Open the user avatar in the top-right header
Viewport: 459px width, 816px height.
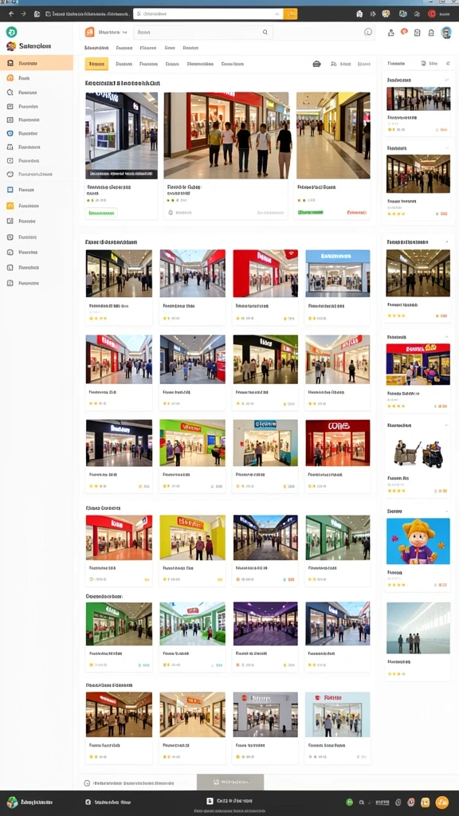pos(446,33)
